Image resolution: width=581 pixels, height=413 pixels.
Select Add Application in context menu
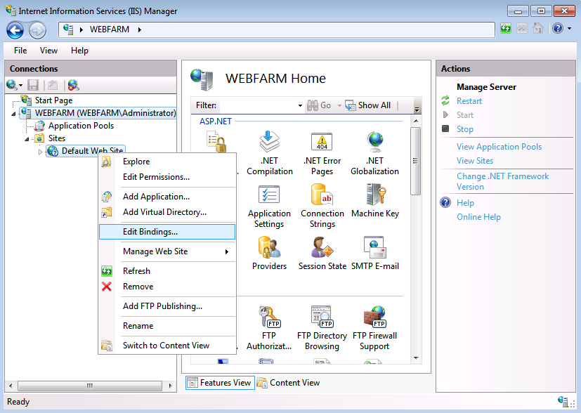tap(167, 197)
